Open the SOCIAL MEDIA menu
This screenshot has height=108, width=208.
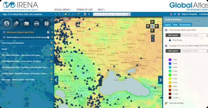(x=62, y=10)
